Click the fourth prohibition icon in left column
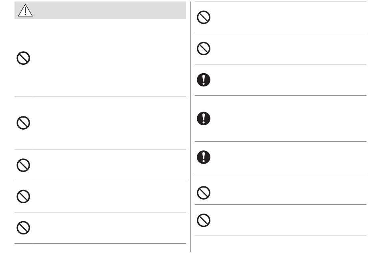Viewport: 380px width, 262px height. [x=23, y=196]
